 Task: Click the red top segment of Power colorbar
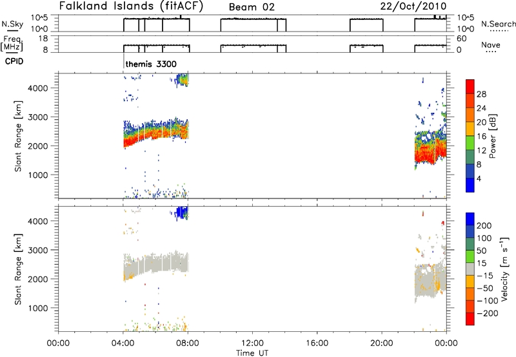click(470, 86)
